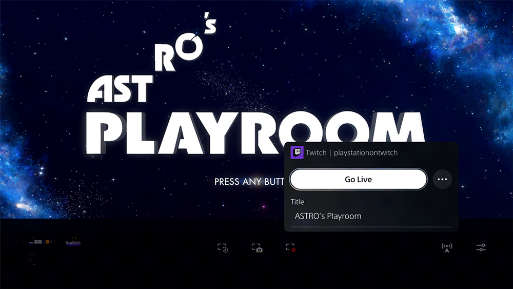The height and width of the screenshot is (289, 513).
Task: Click the 'playstationontwitch' account text
Action: click(x=365, y=153)
